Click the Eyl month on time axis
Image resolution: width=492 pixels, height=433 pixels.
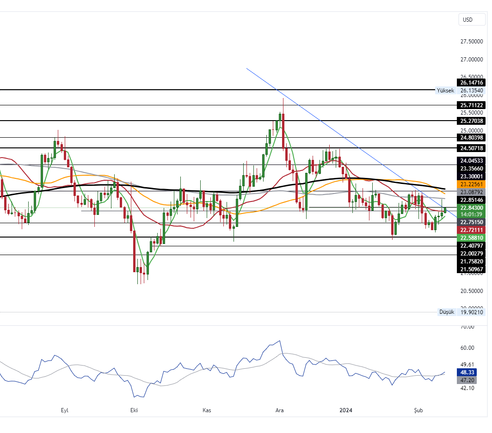(65, 410)
